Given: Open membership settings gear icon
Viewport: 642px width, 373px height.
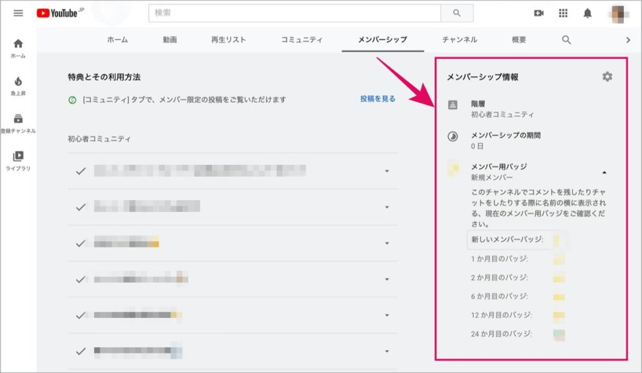Looking at the screenshot, I should pyautogui.click(x=607, y=76).
